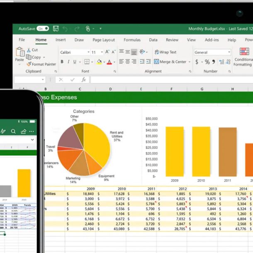This screenshot has height=253, width=253.
Task: Open the Customize Quick Access Toolbar arrow
Action: (100, 29)
